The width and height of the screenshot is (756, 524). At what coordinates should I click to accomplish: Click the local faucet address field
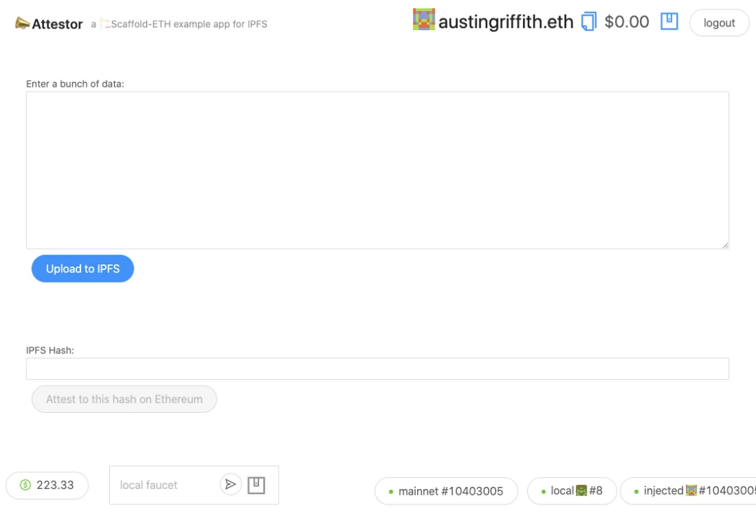coord(164,485)
